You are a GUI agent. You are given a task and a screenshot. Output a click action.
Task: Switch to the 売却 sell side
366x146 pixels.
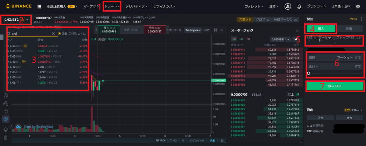[349, 29]
